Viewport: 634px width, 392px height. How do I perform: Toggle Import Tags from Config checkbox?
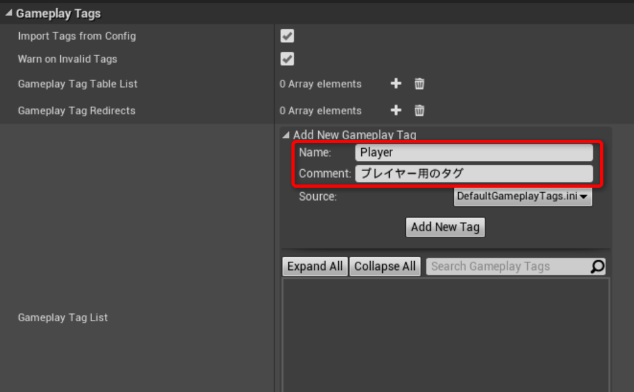pyautogui.click(x=287, y=36)
